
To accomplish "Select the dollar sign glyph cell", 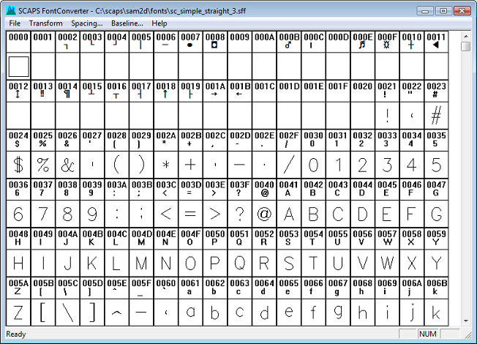I will [18, 164].
